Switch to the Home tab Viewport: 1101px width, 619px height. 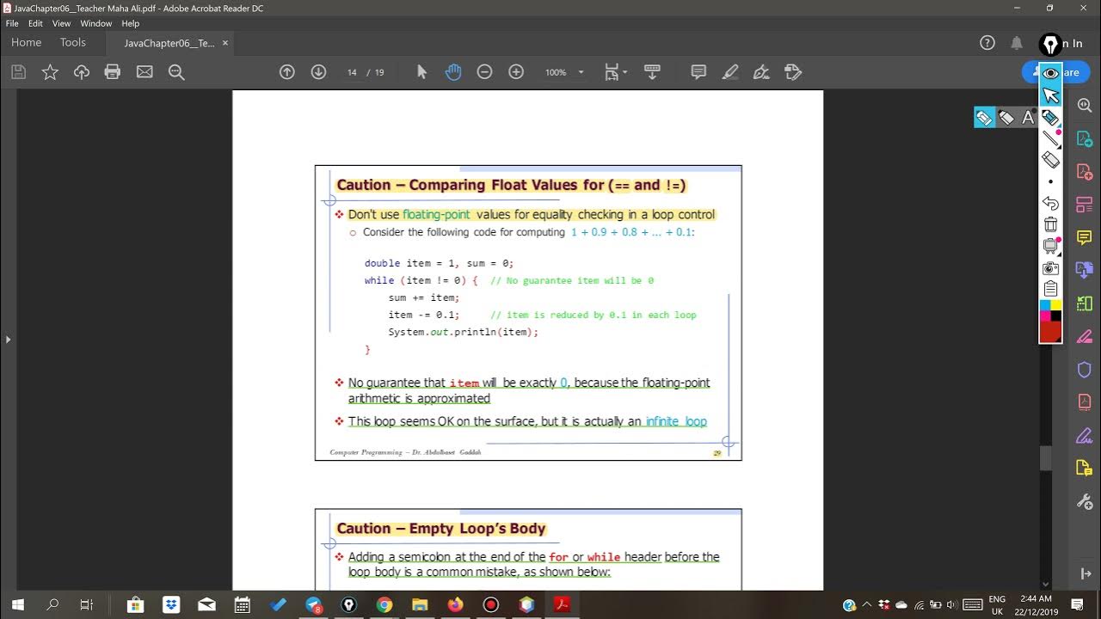(26, 42)
